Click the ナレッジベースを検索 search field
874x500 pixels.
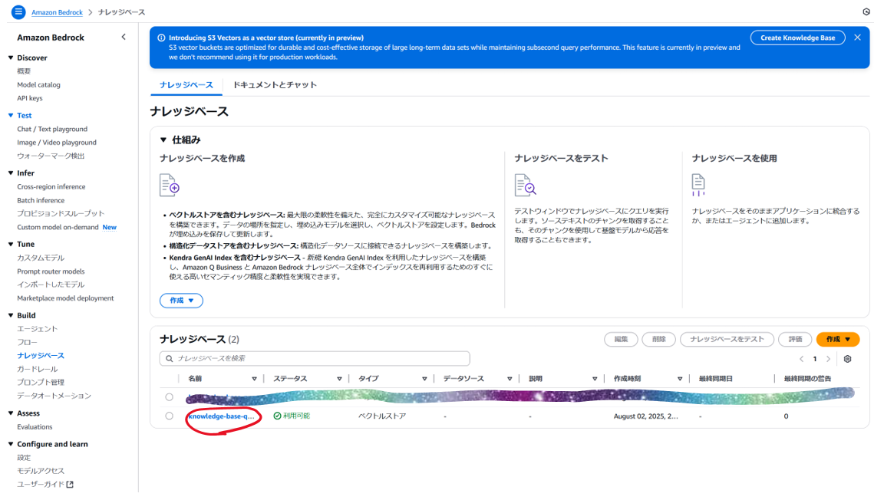click(x=315, y=359)
